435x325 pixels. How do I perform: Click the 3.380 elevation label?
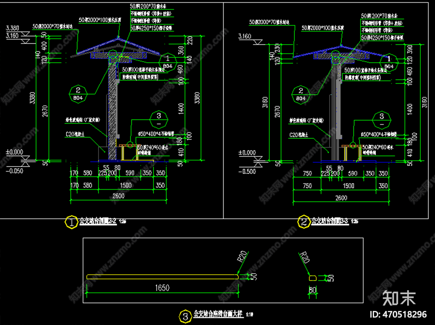point(13,28)
